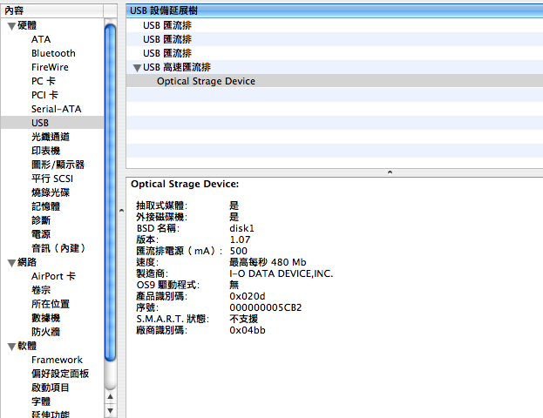The height and width of the screenshot is (418, 543).
Task: Select the second USB 匯流排 row
Action: (x=334, y=39)
